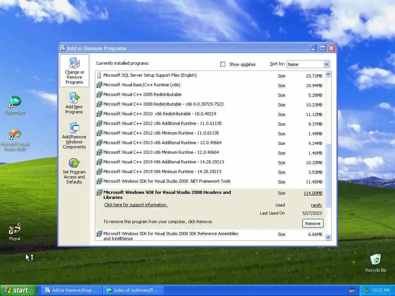395x296 pixels.
Task: Remove the selected Windows SDK Headers program
Action: coord(312,224)
